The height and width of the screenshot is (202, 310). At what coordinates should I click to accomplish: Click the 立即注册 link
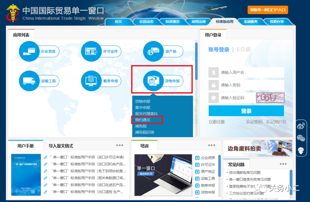216,122
